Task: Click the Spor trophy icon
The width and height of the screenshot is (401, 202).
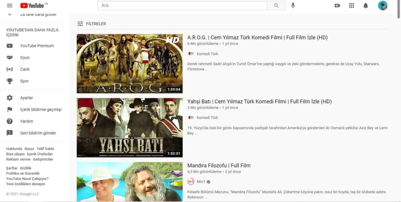Action: click(10, 81)
